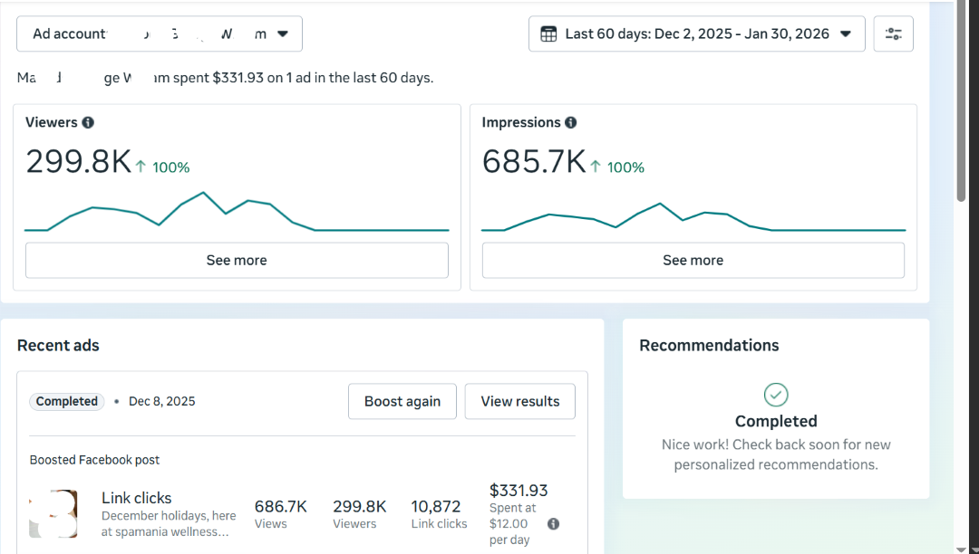This screenshot has width=979, height=554.
Task: Open the Ad account dropdown
Action: pyautogui.click(x=159, y=33)
